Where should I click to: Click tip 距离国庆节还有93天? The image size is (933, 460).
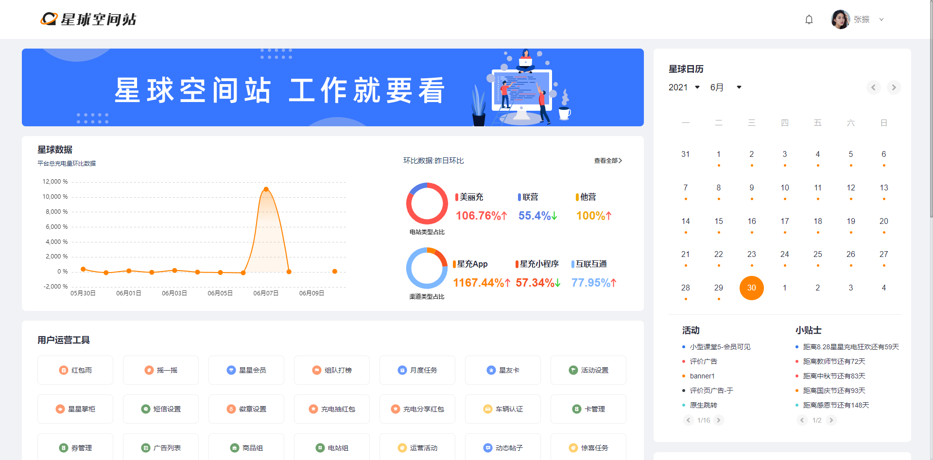point(834,391)
